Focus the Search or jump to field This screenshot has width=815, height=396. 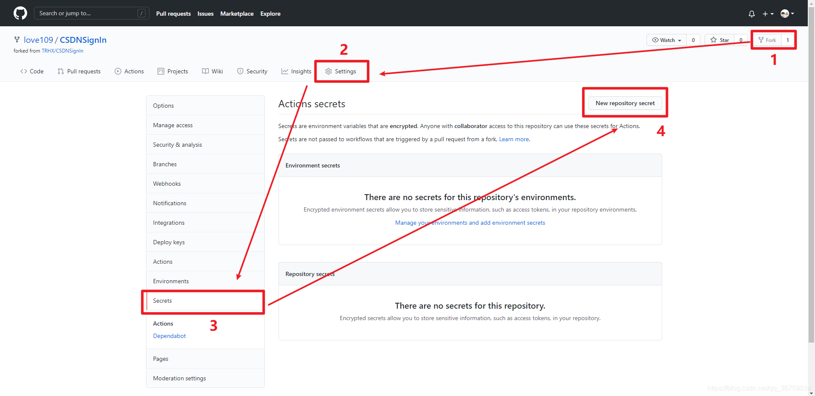pyautogui.click(x=91, y=13)
